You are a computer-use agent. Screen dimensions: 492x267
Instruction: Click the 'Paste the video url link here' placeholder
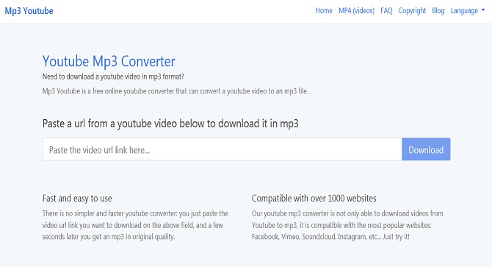pyautogui.click(x=99, y=150)
